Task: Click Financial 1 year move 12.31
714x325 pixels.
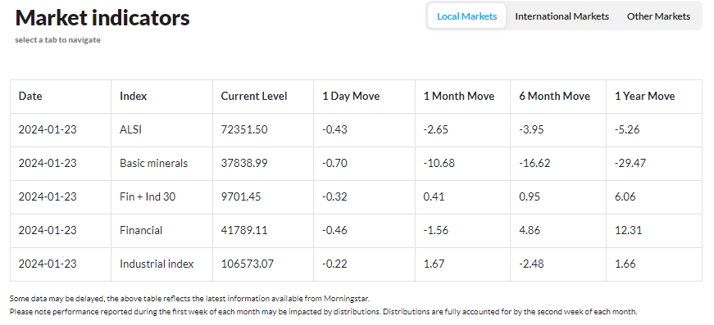Action: 629,231
